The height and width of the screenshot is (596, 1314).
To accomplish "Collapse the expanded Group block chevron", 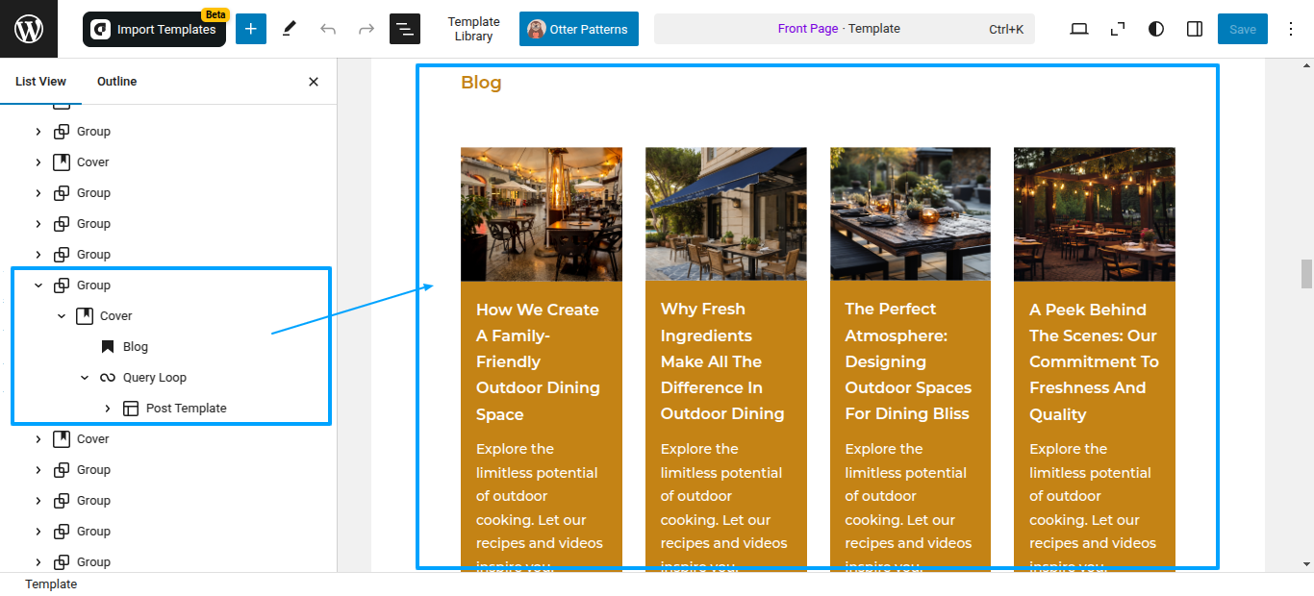I will coord(38,286).
